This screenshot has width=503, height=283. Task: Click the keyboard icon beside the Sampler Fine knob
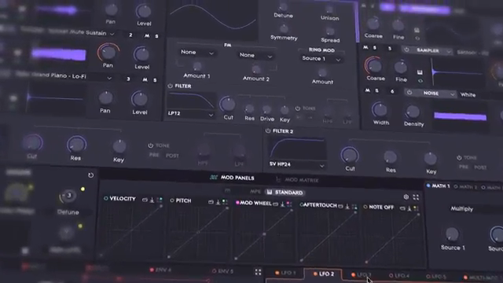pos(420,72)
